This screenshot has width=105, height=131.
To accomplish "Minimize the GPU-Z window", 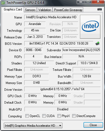I will click(81, 2).
